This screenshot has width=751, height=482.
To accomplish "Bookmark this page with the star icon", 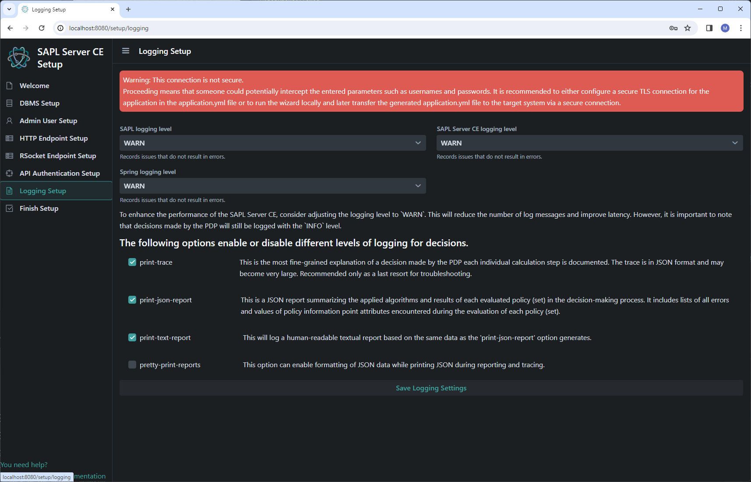I will click(x=688, y=28).
